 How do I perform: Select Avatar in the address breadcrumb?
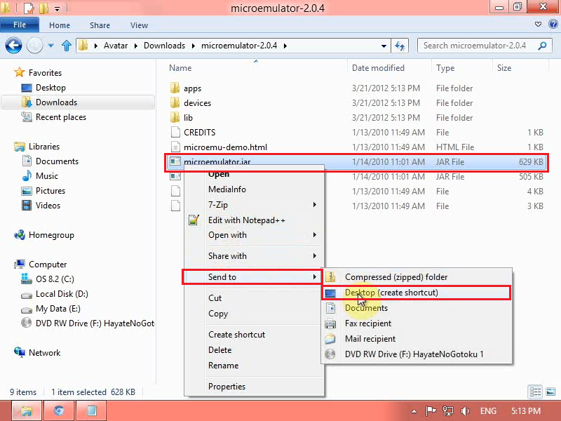[116, 46]
